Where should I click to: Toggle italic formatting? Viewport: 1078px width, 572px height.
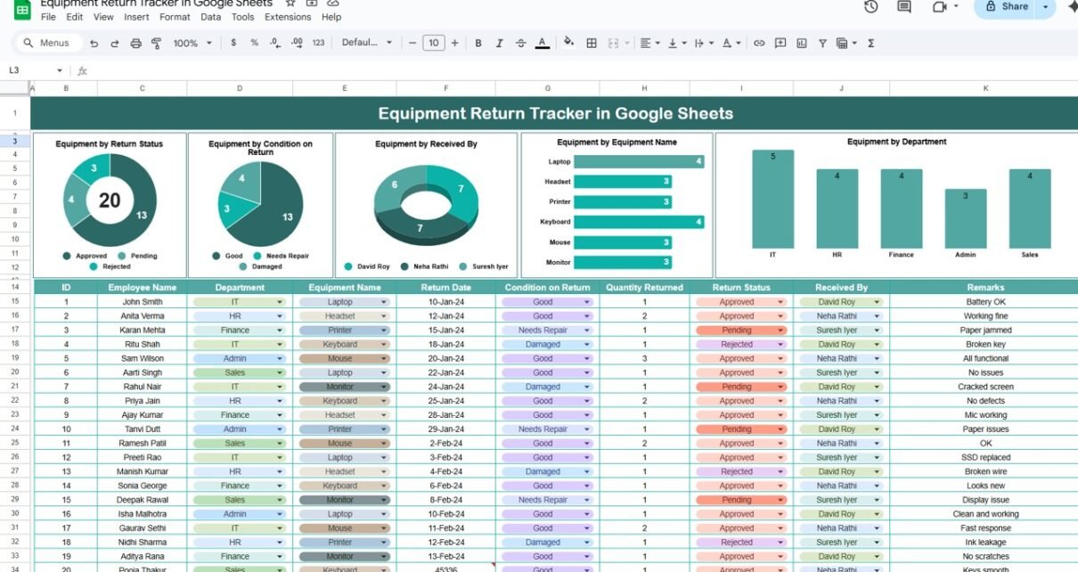pyautogui.click(x=500, y=43)
